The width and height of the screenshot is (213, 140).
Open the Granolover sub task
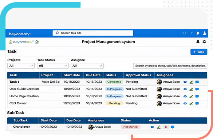pyautogui.click(x=21, y=127)
